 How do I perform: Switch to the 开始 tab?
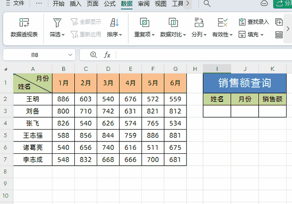[58, 4]
